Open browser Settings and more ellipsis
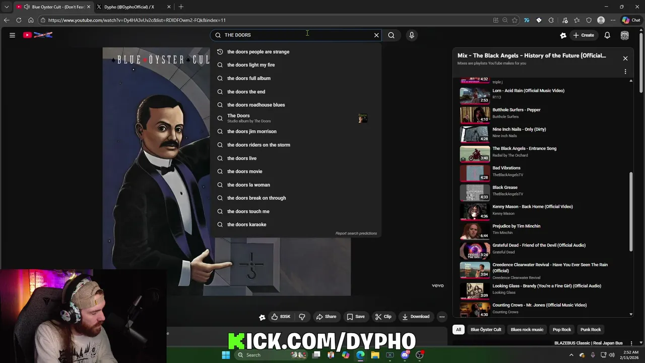Viewport: 645px width, 363px height. coord(613,20)
